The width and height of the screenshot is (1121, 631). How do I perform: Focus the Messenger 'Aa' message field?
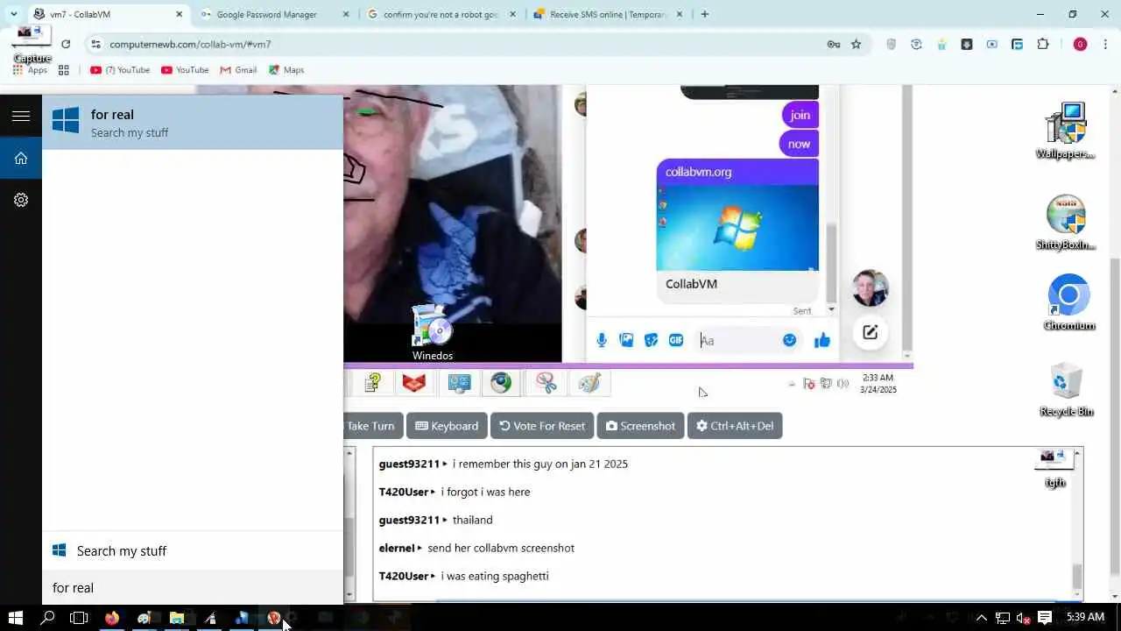point(736,340)
